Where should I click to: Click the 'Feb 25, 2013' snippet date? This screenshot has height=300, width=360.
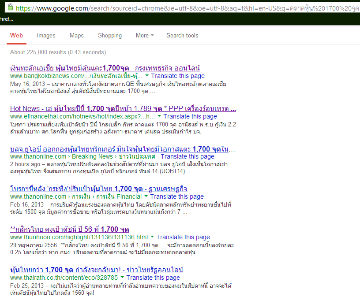point(27,285)
